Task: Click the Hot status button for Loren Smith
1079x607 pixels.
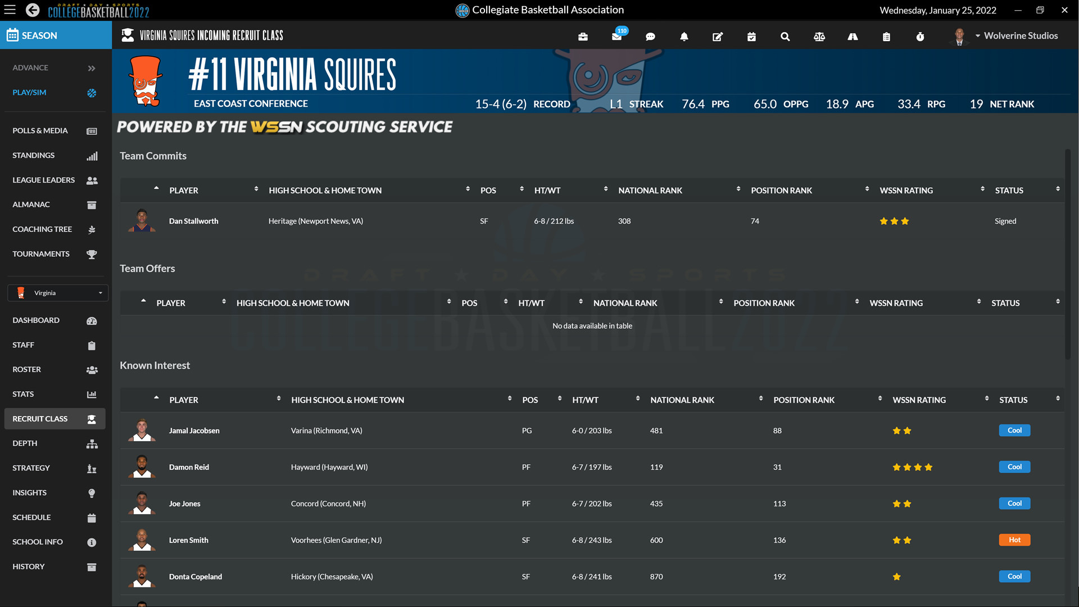Action: 1014,540
